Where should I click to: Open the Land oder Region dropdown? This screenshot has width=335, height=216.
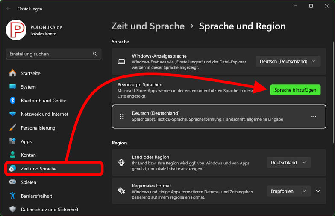point(288,162)
